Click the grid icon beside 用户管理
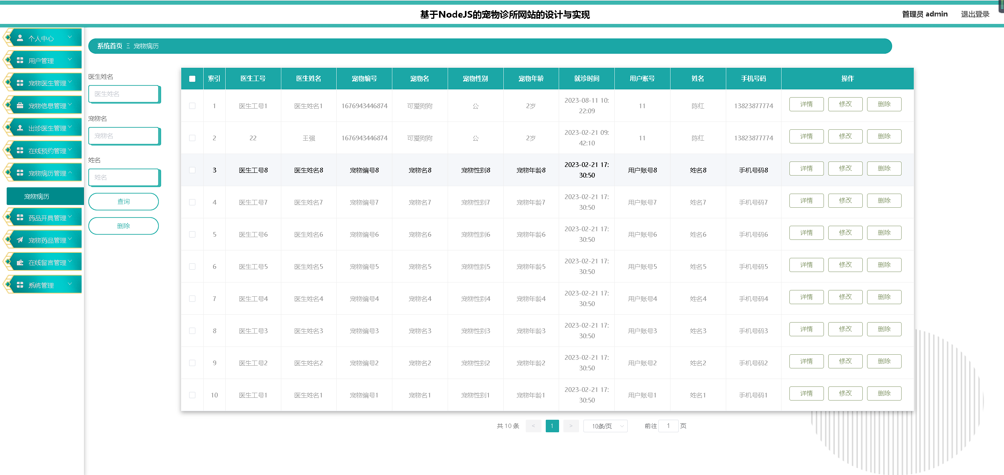This screenshot has width=1004, height=475. pos(20,60)
